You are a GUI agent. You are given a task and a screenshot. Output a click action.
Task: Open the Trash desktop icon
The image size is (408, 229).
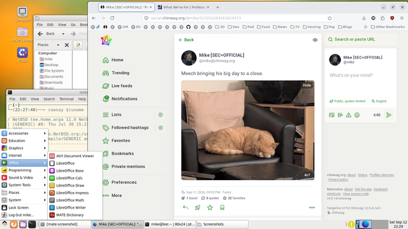coord(23,55)
